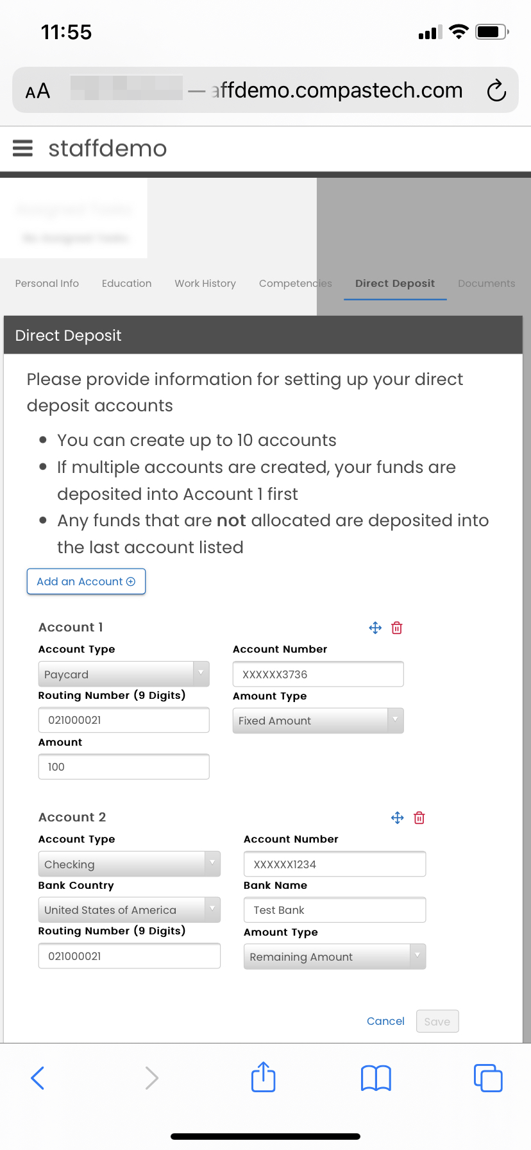Tap the Safari share icon
531x1150 pixels.
(264, 1077)
